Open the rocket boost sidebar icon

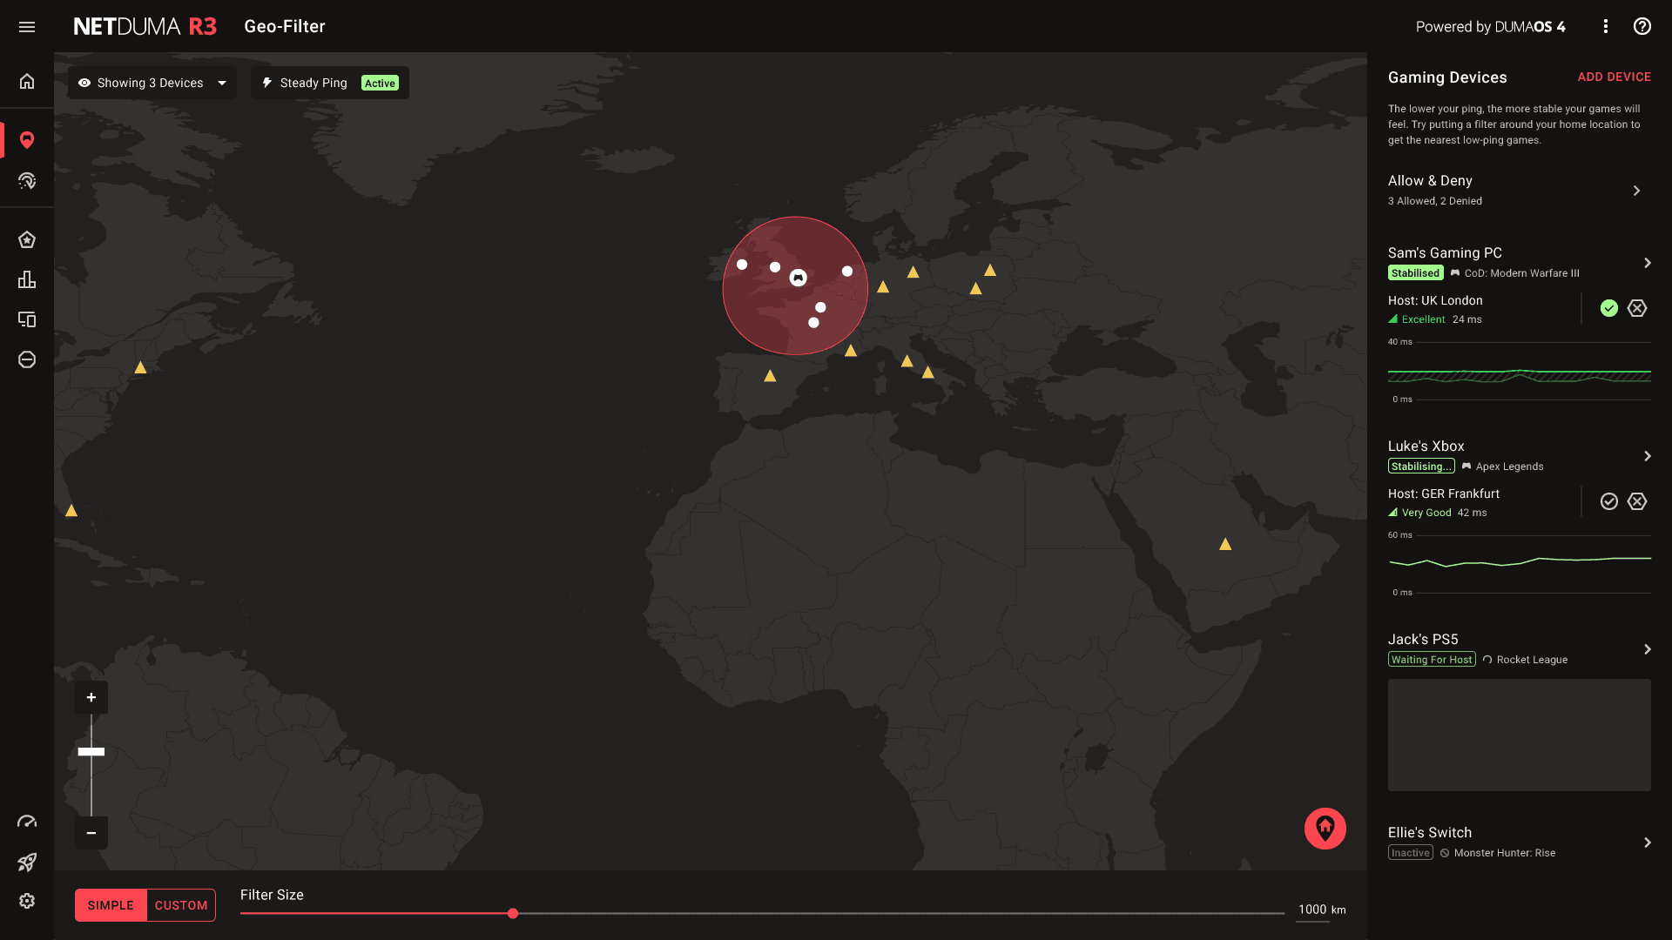click(x=27, y=862)
